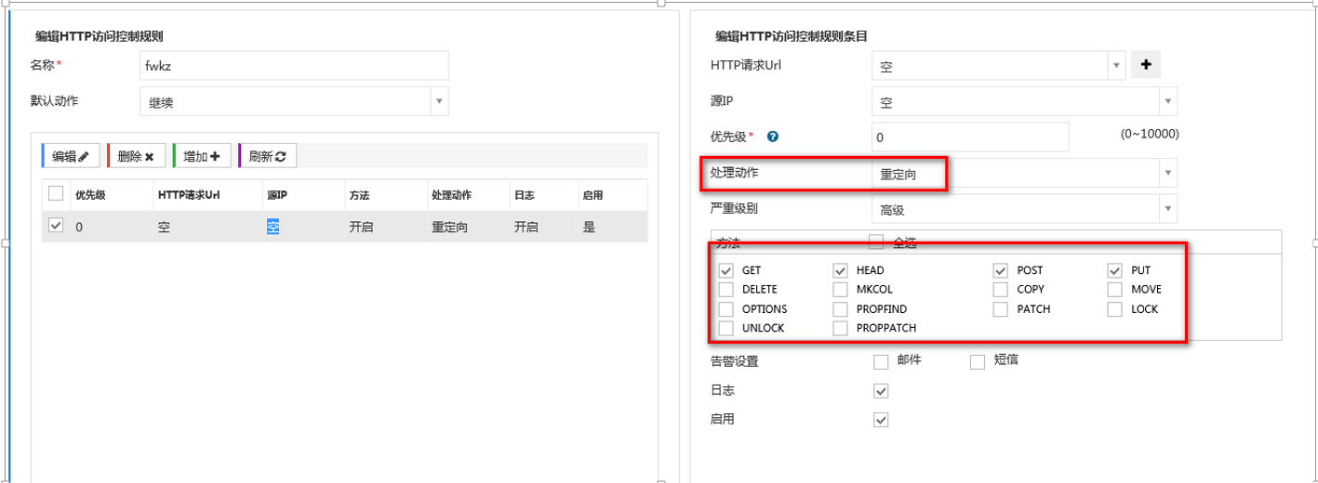Enable the UNLOCK method checkbox

[726, 328]
